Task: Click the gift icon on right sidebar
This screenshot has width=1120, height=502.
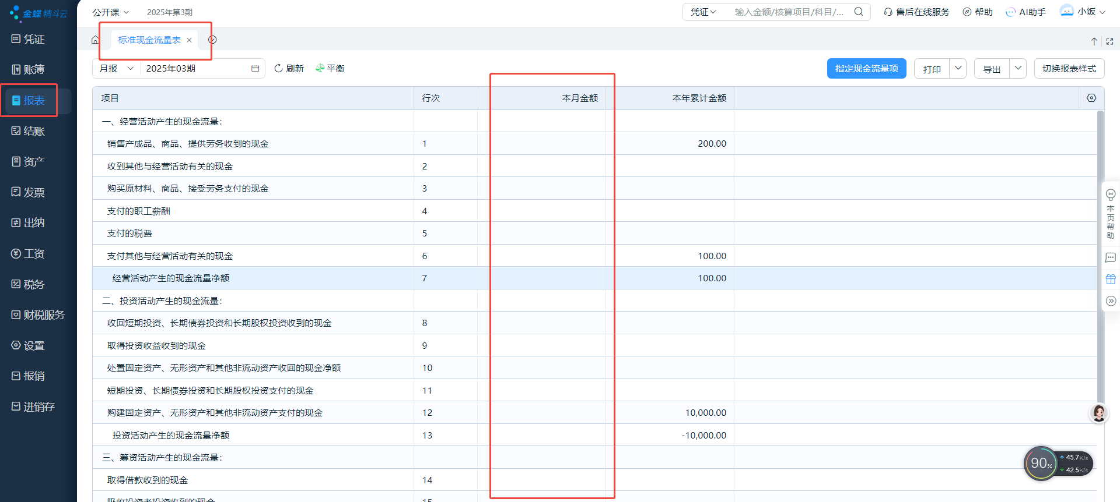Action: click(x=1111, y=280)
